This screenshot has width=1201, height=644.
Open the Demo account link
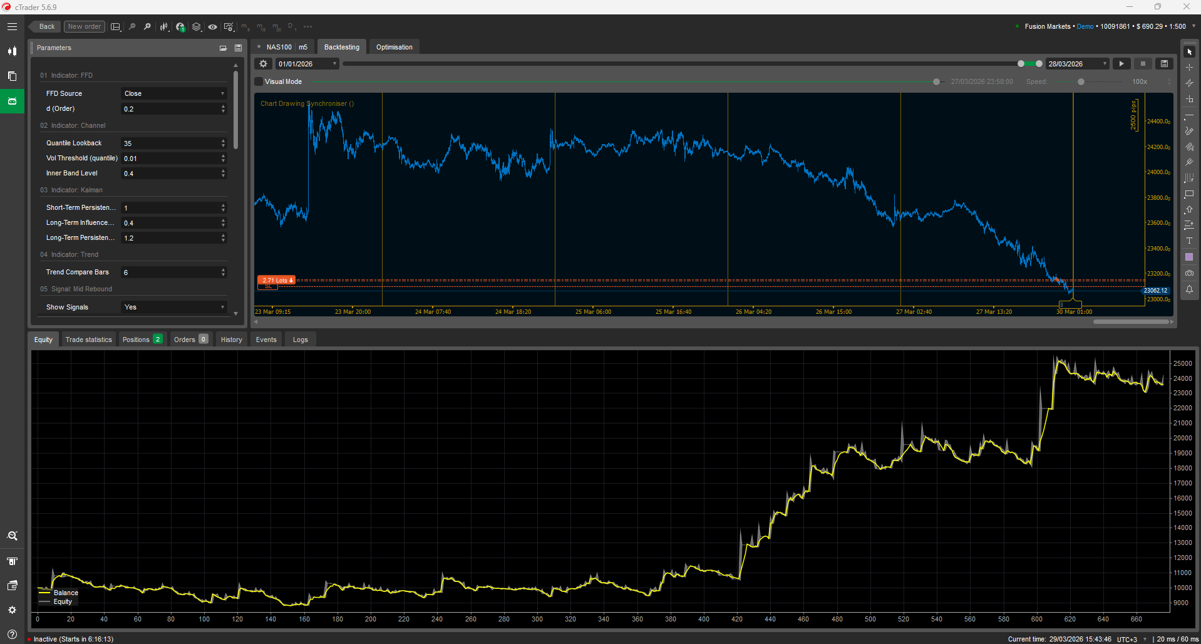(1085, 26)
